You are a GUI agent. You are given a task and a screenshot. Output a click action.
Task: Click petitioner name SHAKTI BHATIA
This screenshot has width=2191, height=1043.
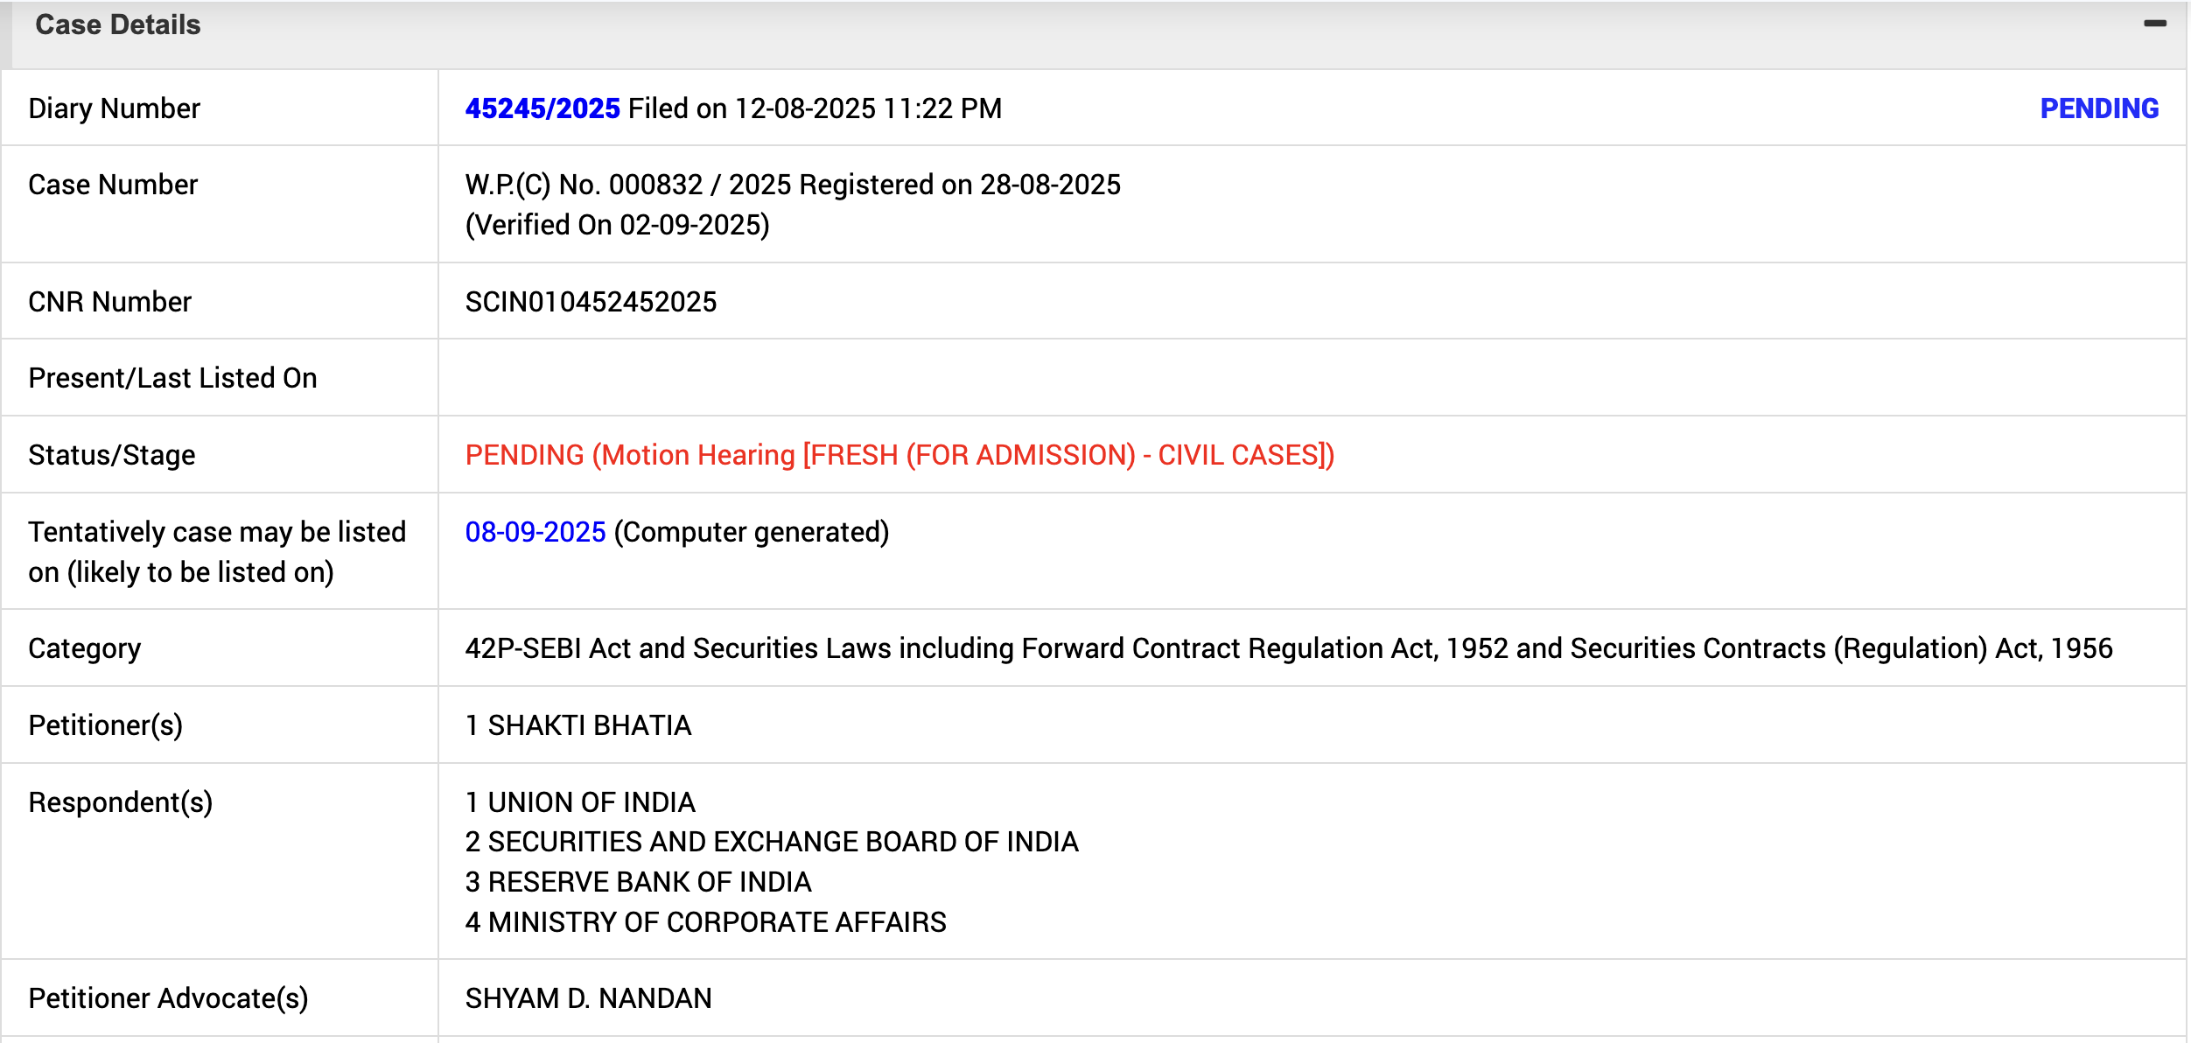pyautogui.click(x=589, y=725)
